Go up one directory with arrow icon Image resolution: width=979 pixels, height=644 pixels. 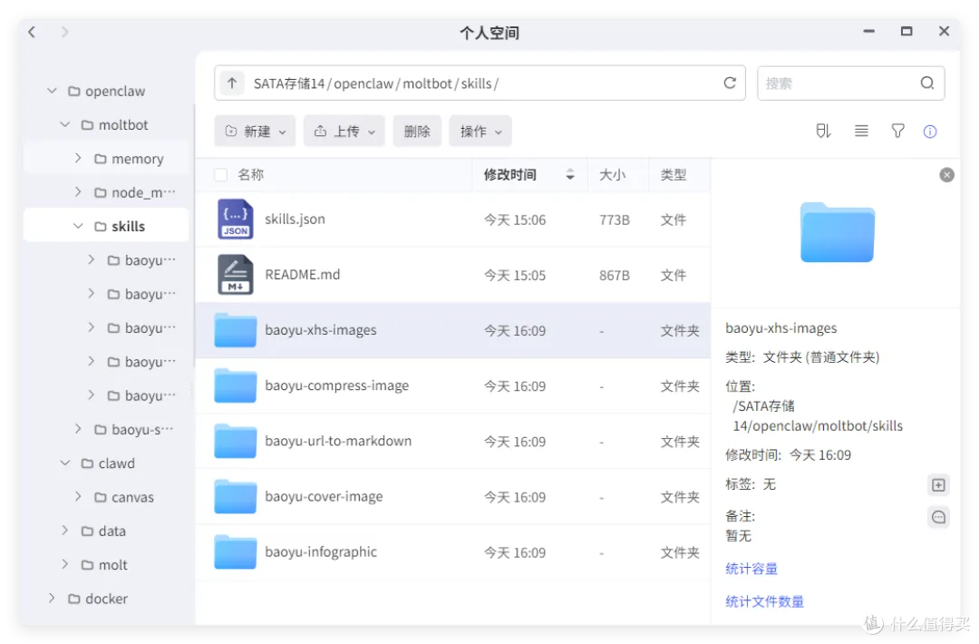point(232,83)
